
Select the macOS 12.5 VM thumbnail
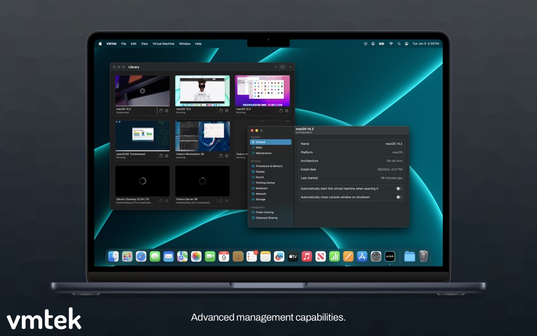click(x=262, y=91)
